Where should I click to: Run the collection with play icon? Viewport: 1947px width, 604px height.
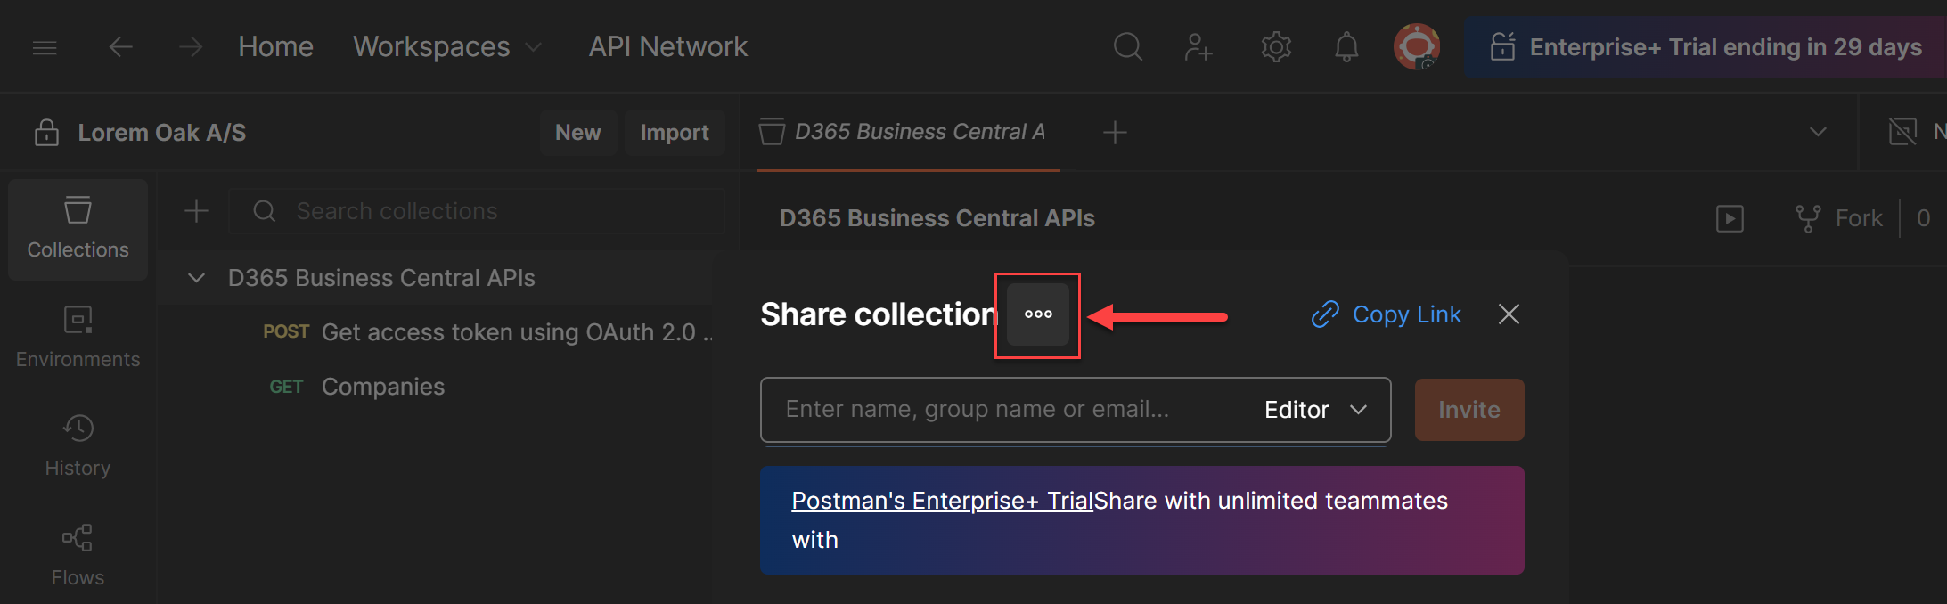(1730, 218)
